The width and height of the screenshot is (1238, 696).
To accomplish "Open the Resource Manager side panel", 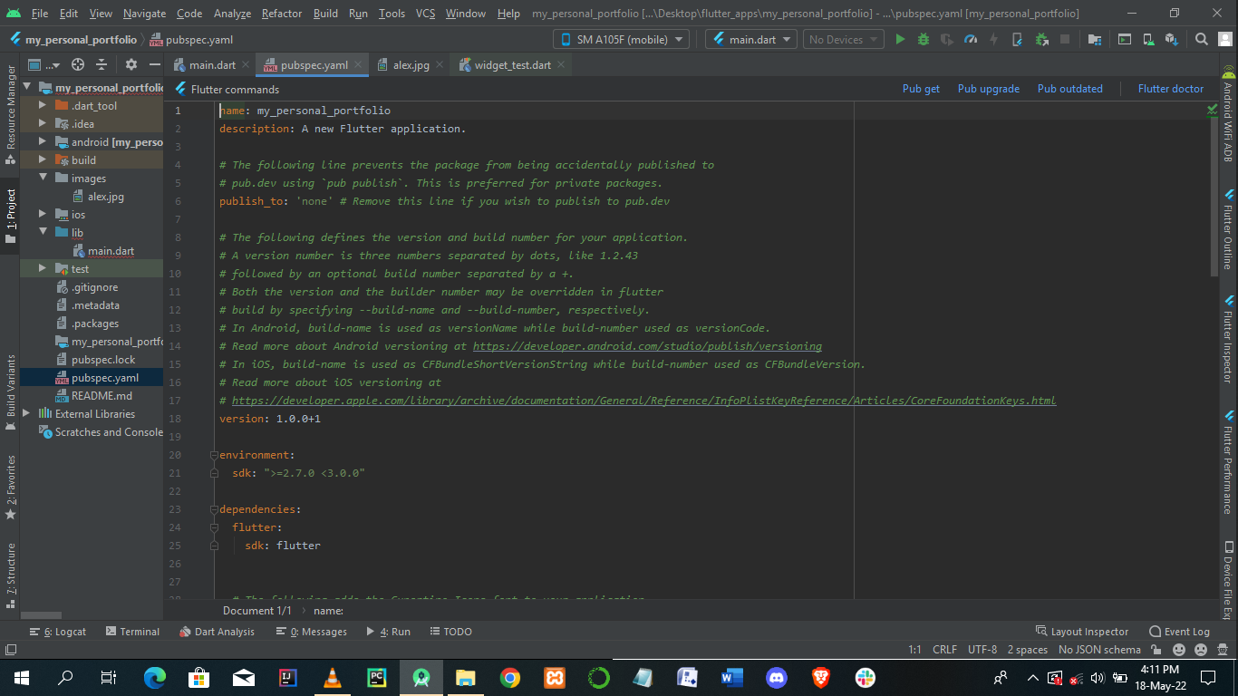I will (11, 114).
